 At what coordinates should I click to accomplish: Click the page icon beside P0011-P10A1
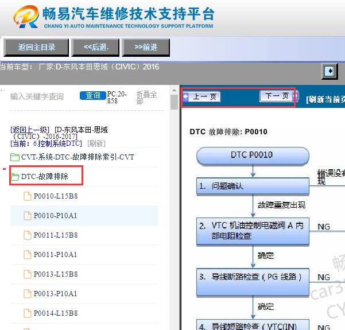(x=28, y=255)
